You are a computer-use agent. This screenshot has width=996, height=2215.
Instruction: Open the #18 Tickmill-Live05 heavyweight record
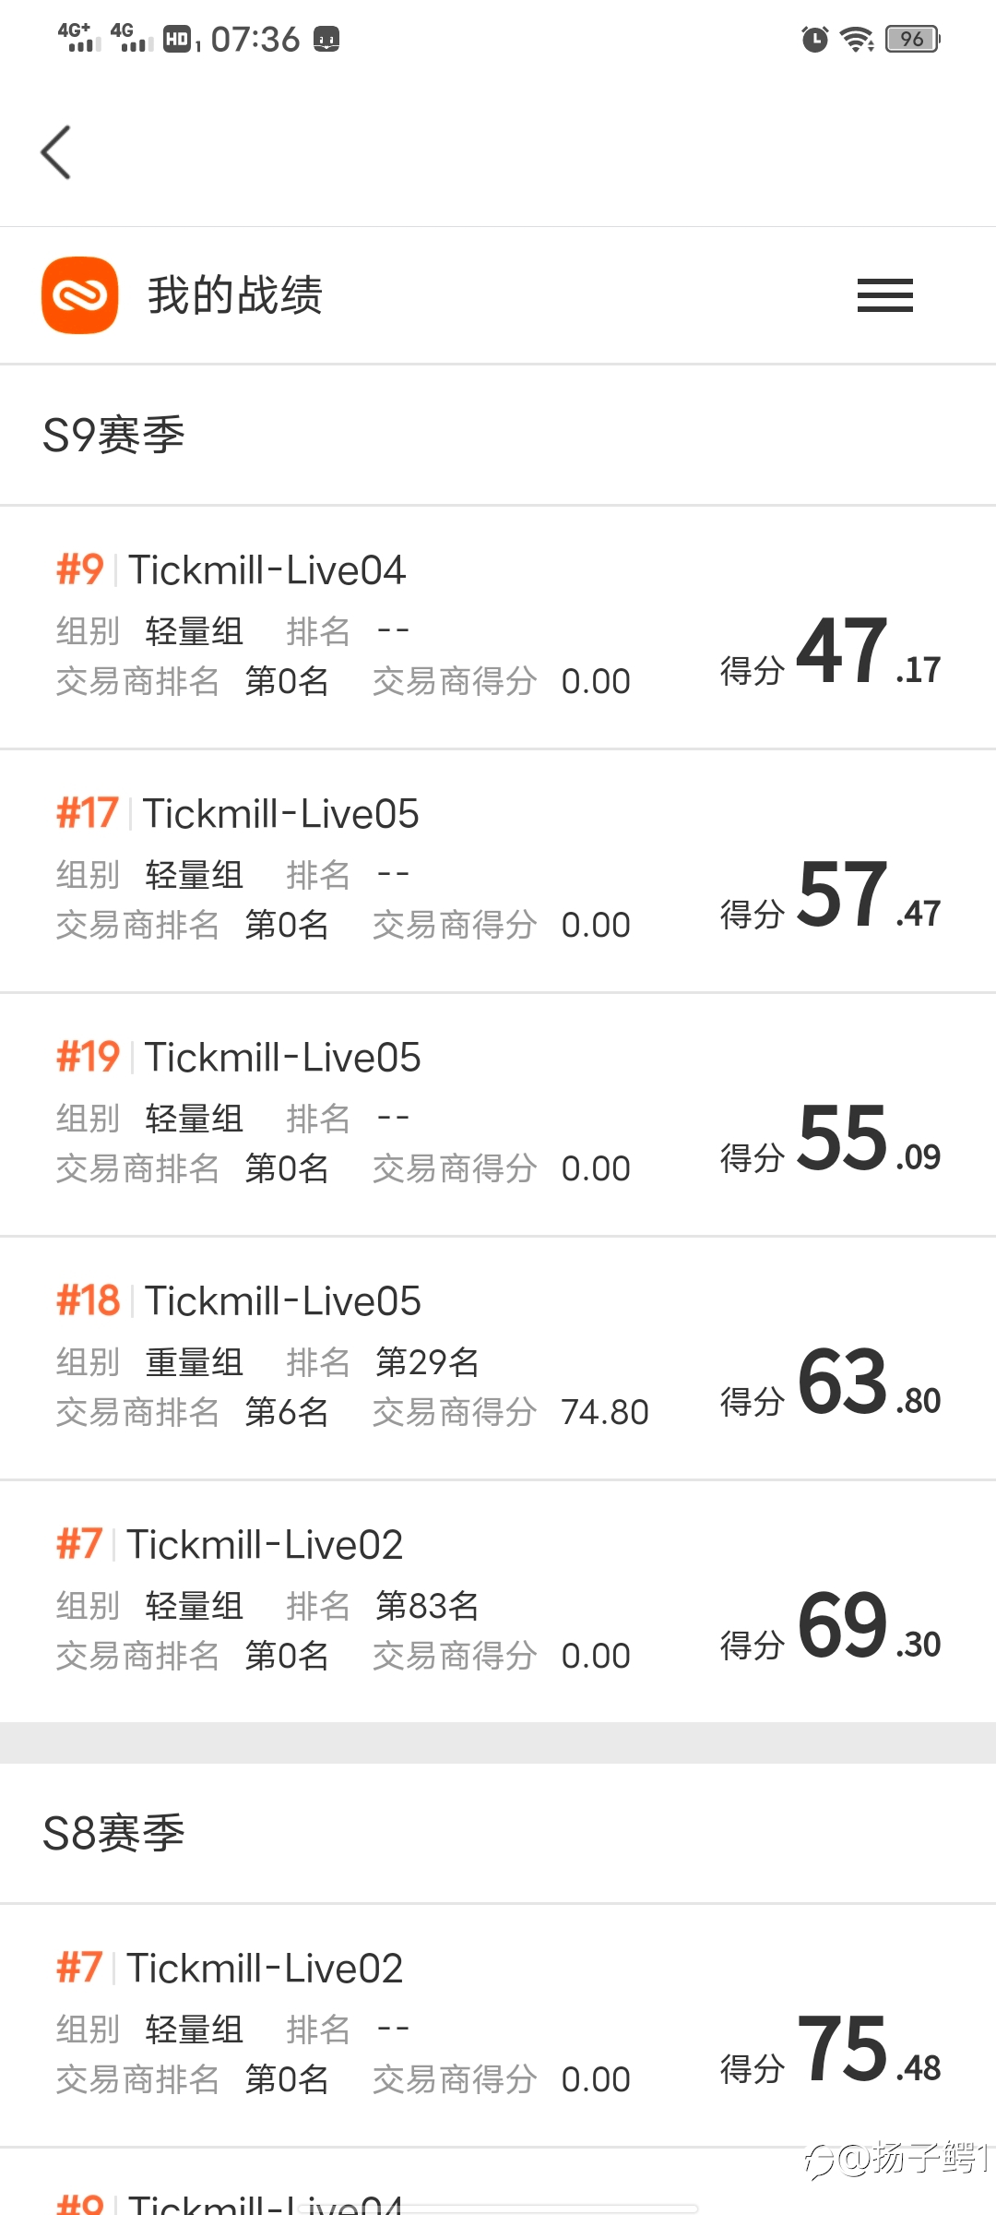[498, 1359]
